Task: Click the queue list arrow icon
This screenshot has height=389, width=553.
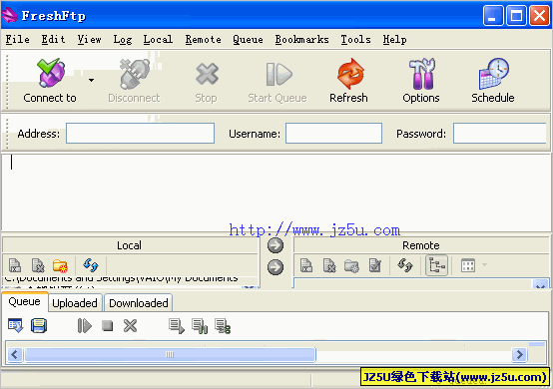Action: click(x=177, y=326)
